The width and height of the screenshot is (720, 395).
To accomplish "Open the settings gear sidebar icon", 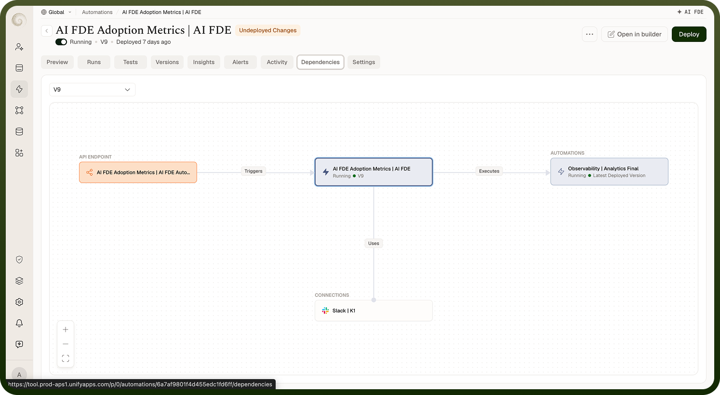I will coord(19,302).
